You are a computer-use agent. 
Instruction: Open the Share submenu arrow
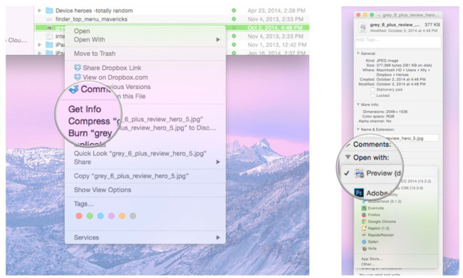218,162
